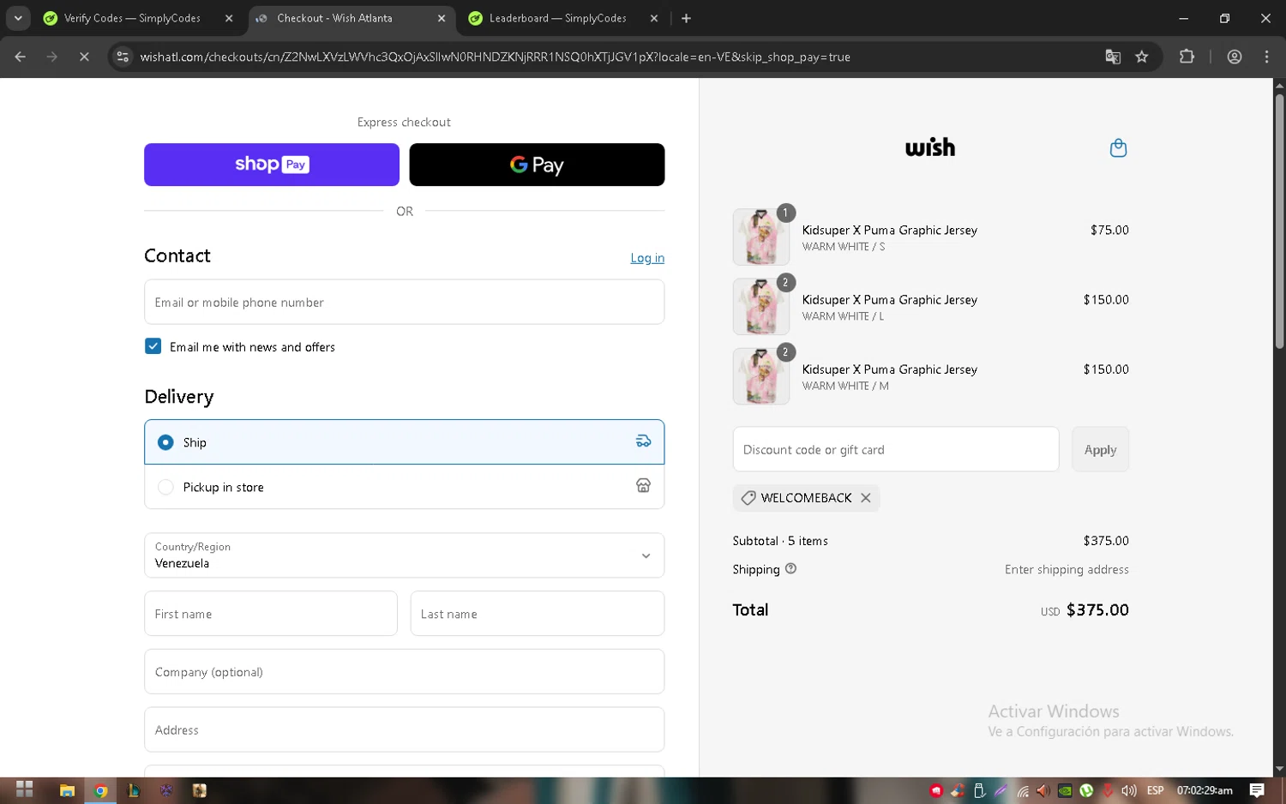Open the Windows Start menu
1286x804 pixels.
click(x=24, y=790)
